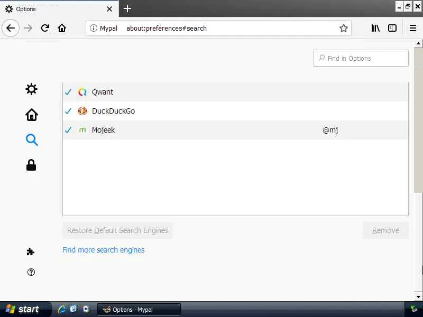The width and height of the screenshot is (423, 317).
Task: Open Mypal Support question mark icon
Action: click(31, 272)
